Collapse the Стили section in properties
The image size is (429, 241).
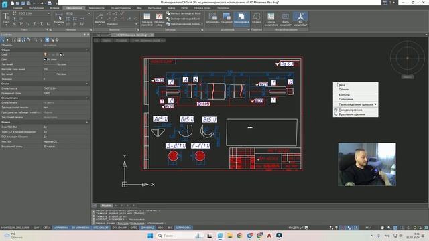click(x=86, y=84)
